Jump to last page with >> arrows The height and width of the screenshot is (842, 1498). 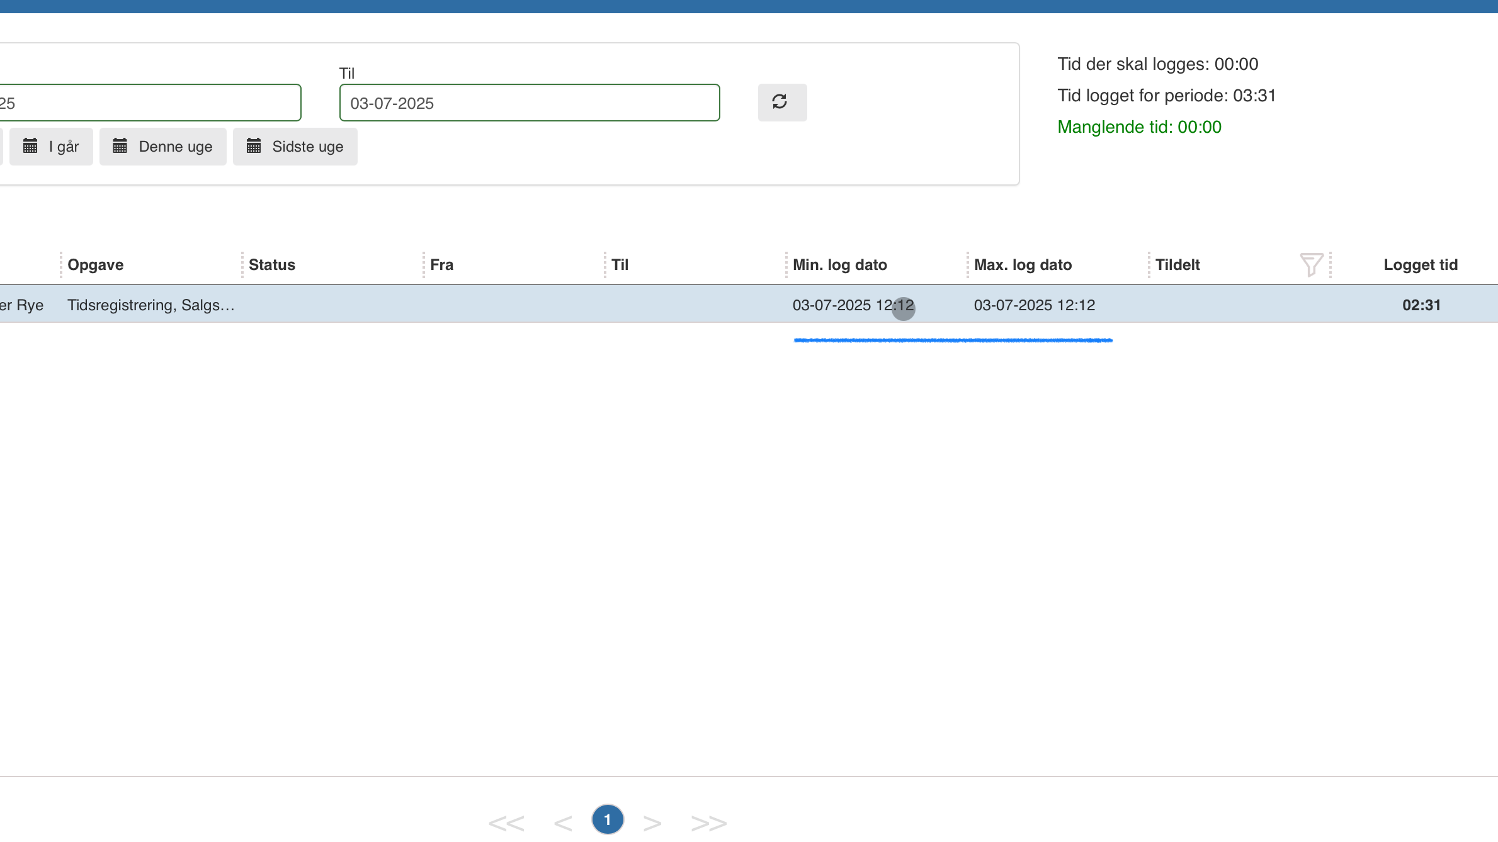point(708,822)
